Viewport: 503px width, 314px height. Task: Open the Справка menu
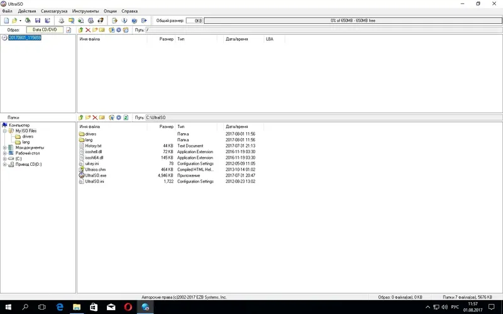pyautogui.click(x=130, y=11)
